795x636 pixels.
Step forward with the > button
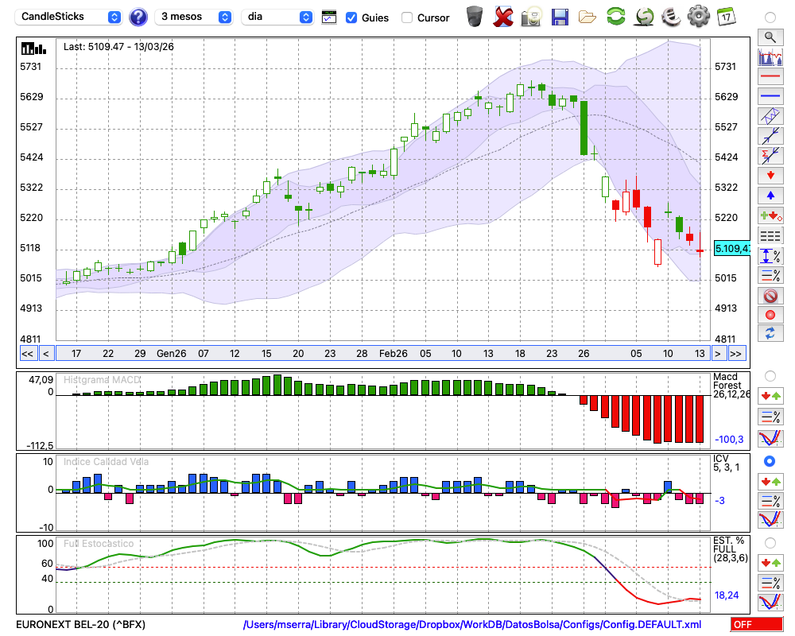pos(717,354)
